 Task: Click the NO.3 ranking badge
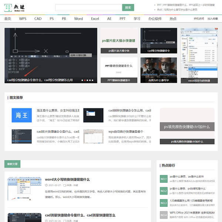(164, 203)
